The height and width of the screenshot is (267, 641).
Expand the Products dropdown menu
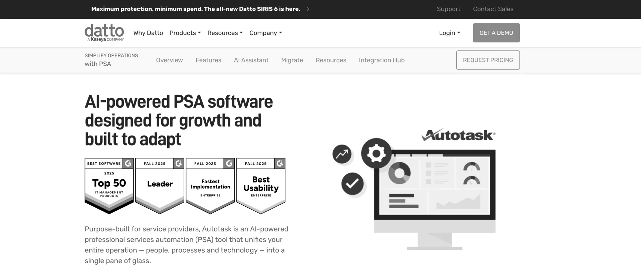click(x=185, y=33)
